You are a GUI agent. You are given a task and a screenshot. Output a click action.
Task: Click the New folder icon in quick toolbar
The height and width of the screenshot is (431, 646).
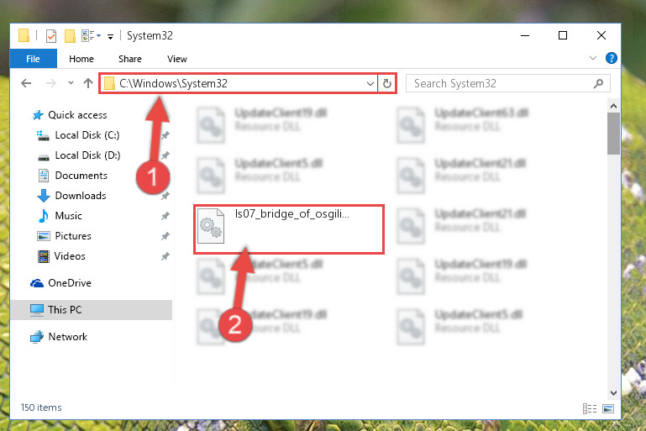click(70, 36)
